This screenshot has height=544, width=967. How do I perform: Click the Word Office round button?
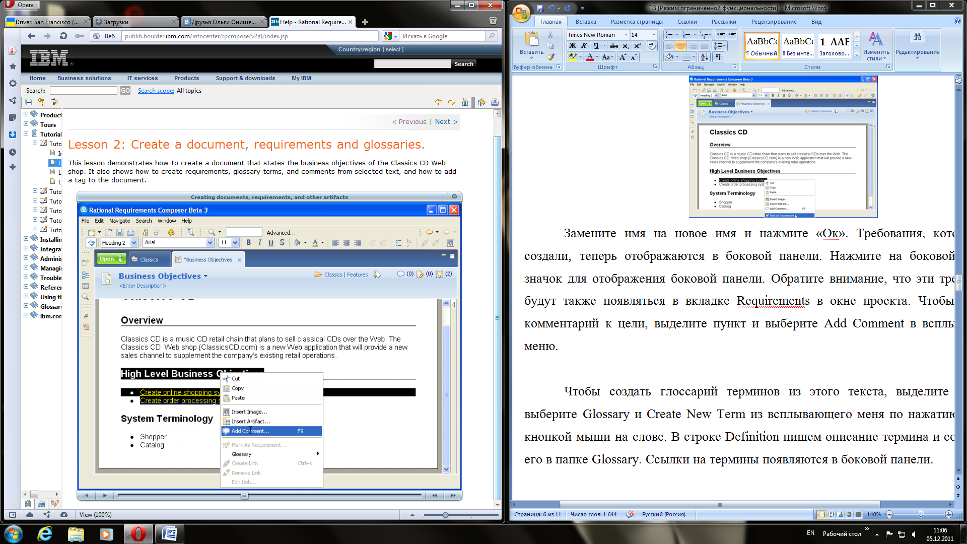point(522,13)
